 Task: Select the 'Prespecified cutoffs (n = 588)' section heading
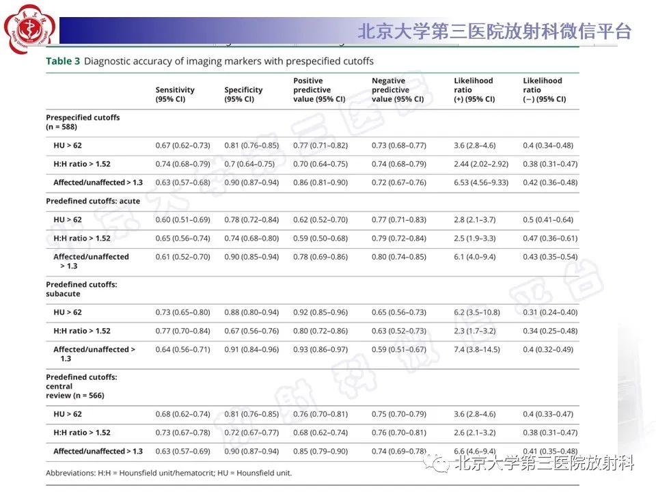tap(83, 122)
